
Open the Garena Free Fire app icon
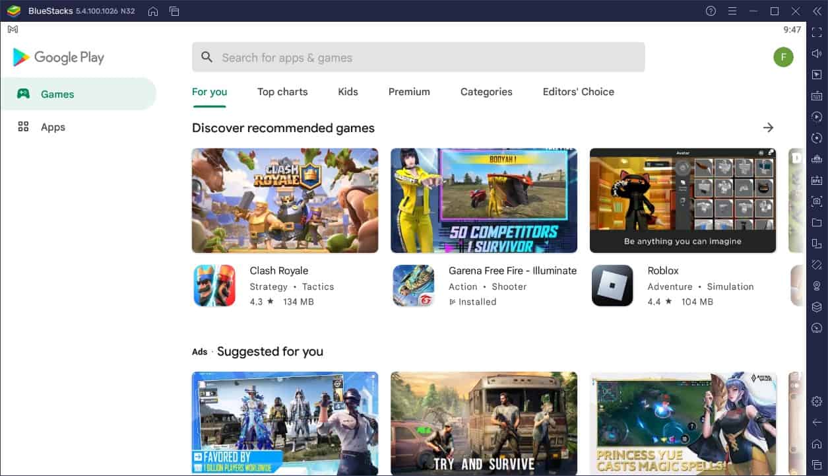[414, 285]
